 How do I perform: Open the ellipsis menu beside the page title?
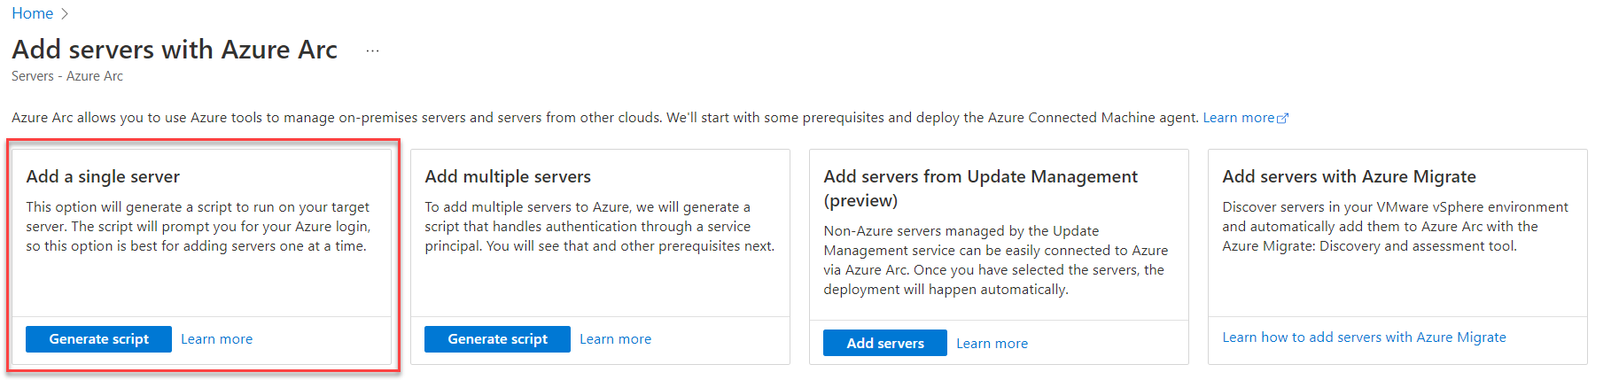tap(372, 51)
